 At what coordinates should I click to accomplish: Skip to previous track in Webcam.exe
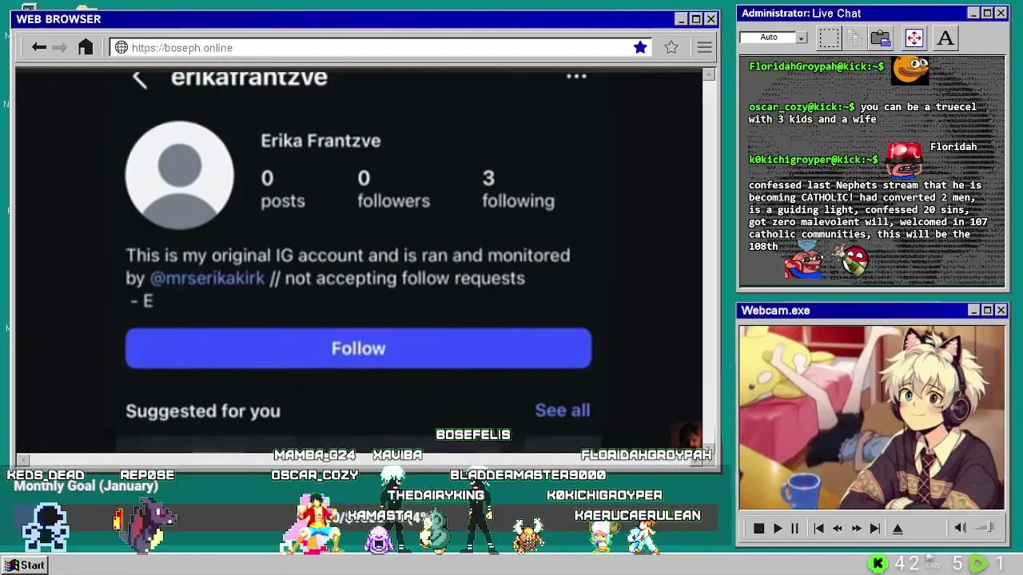point(818,528)
